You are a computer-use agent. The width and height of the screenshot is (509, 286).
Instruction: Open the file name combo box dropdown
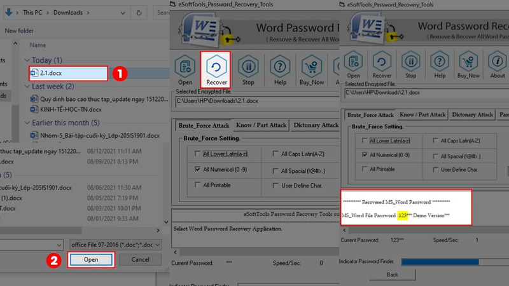(59, 245)
